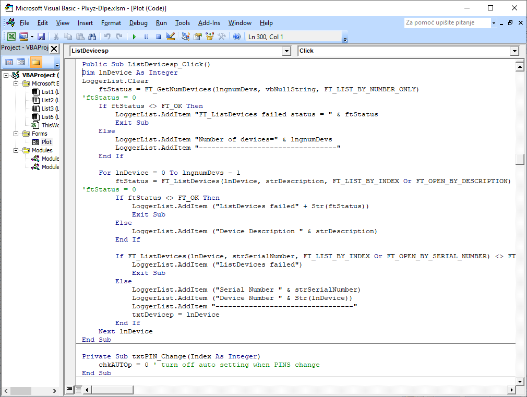The image size is (527, 397).
Task: Open the Toolbox icon
Action: pyautogui.click(x=221, y=37)
